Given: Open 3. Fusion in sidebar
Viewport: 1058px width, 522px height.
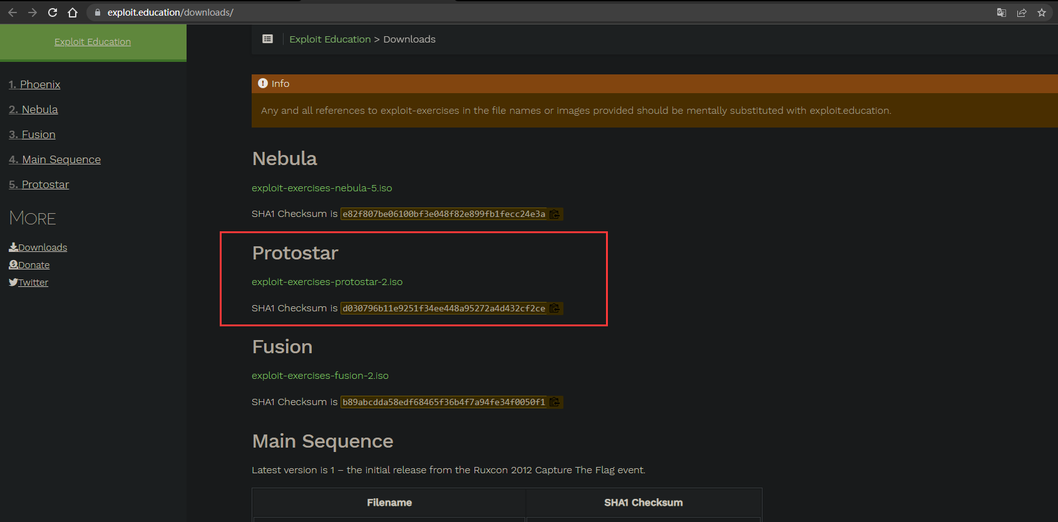Looking at the screenshot, I should click(x=32, y=134).
